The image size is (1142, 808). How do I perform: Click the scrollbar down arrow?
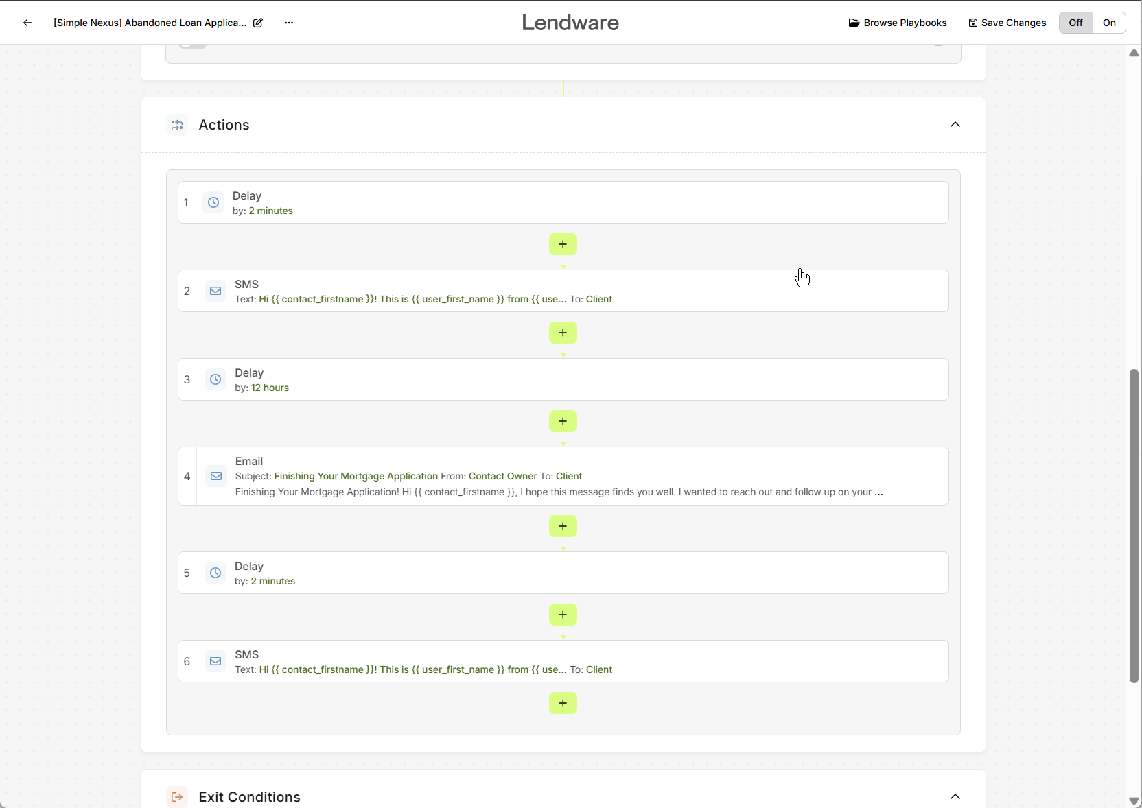pyautogui.click(x=1134, y=800)
